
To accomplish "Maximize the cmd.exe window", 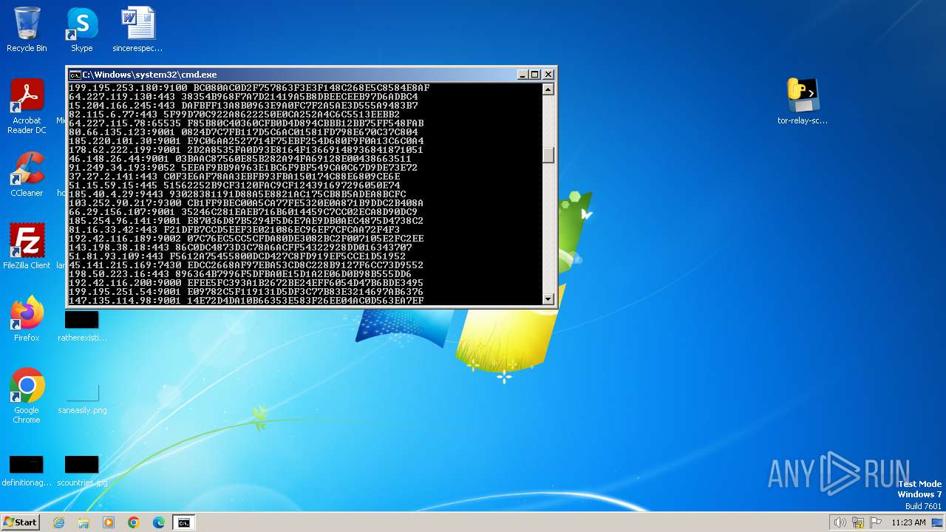I will click(535, 75).
